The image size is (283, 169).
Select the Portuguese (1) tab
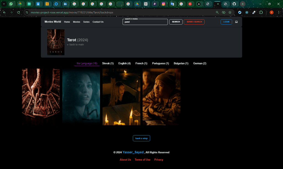tap(161, 63)
